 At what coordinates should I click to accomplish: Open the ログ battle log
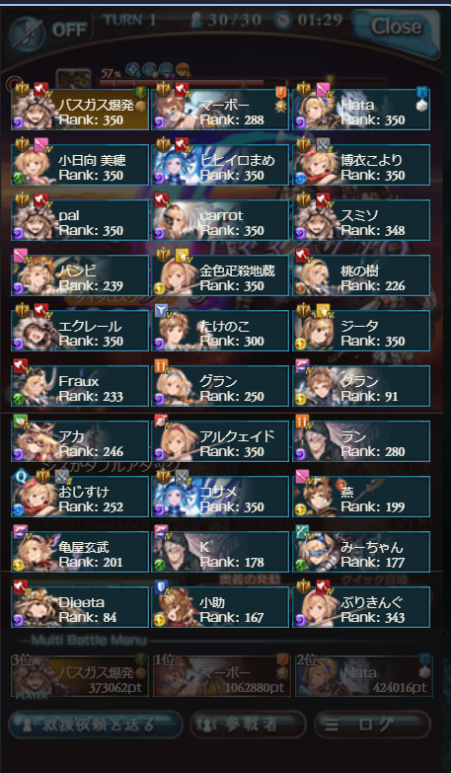click(373, 725)
